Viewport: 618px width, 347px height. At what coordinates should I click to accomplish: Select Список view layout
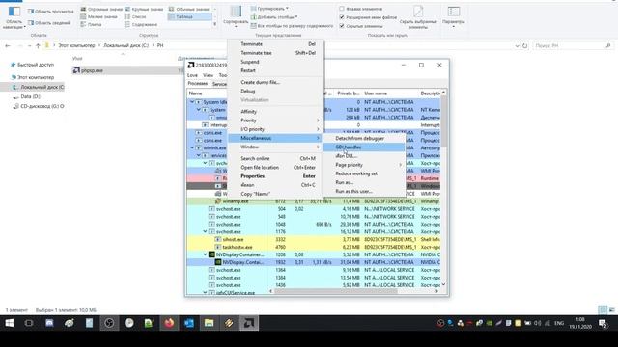135,16
